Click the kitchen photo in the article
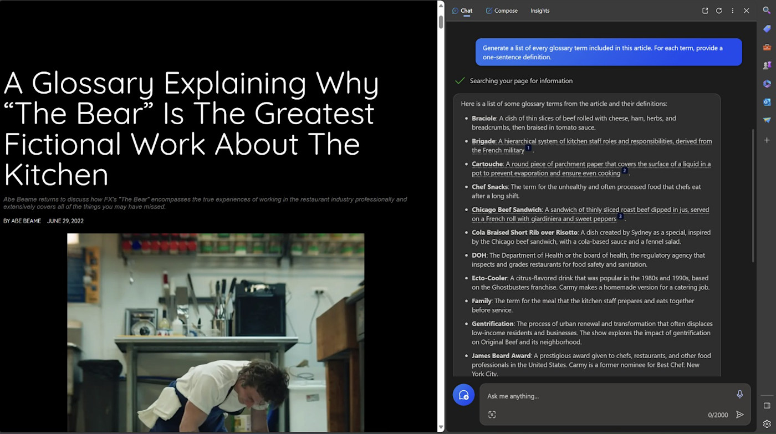 pyautogui.click(x=216, y=333)
